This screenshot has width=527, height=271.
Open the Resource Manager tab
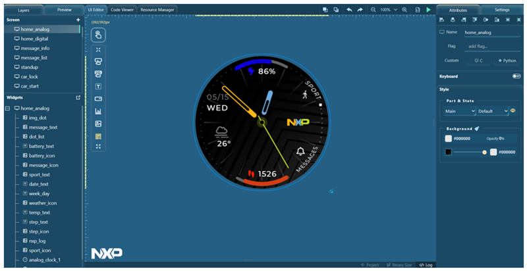click(157, 10)
